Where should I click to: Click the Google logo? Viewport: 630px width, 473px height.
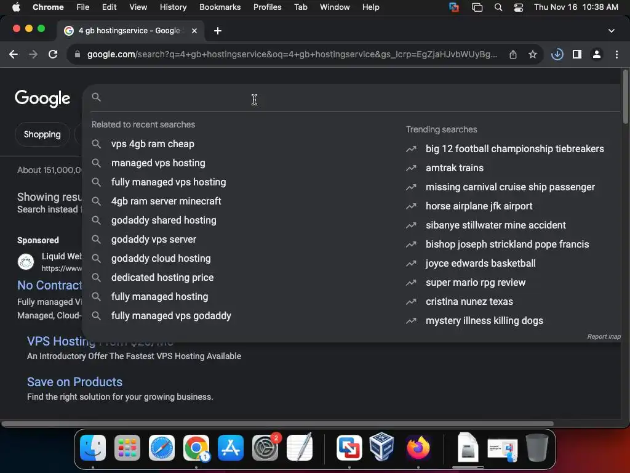coord(42,98)
